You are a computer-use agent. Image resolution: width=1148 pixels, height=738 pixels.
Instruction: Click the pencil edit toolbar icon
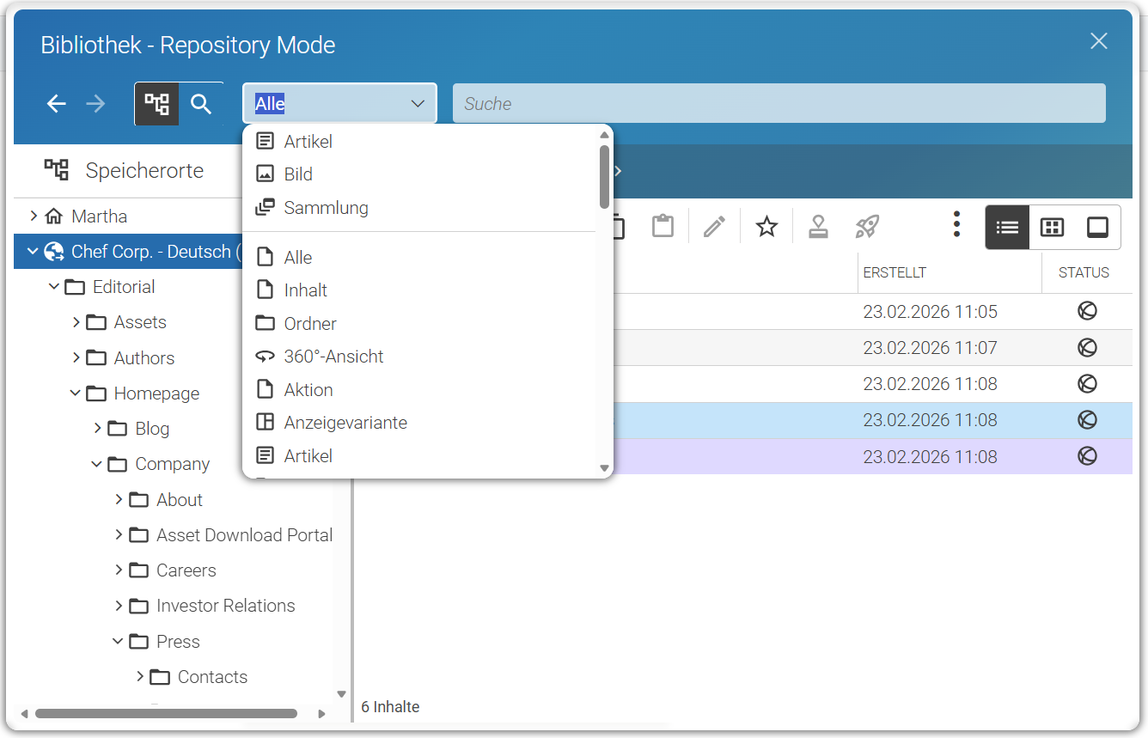pyautogui.click(x=714, y=227)
